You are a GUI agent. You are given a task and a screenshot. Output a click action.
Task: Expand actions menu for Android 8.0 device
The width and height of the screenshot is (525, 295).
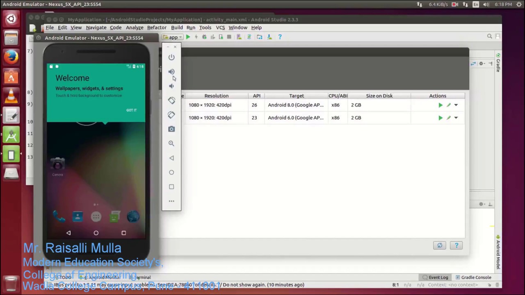tap(456, 105)
